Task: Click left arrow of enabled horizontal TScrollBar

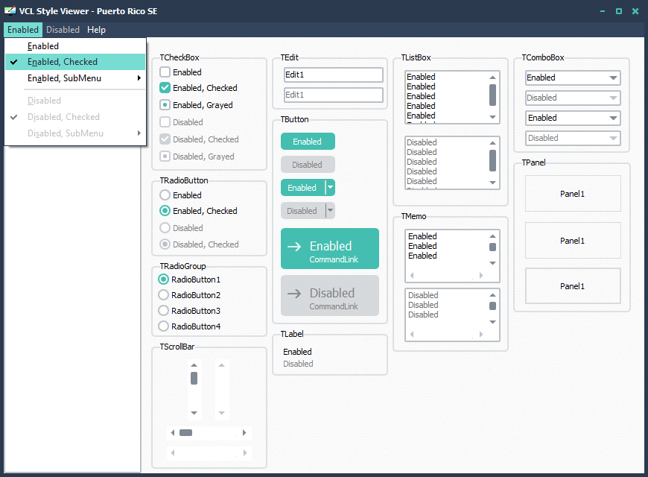Action: [173, 433]
